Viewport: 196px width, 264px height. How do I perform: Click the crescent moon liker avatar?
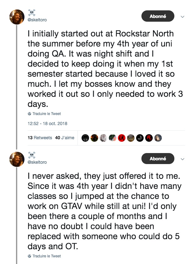point(140,138)
